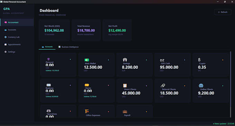Select the 18.500.00 Referral Clients balance
This screenshot has width=235, height=126.
pyautogui.click(x=169, y=93)
